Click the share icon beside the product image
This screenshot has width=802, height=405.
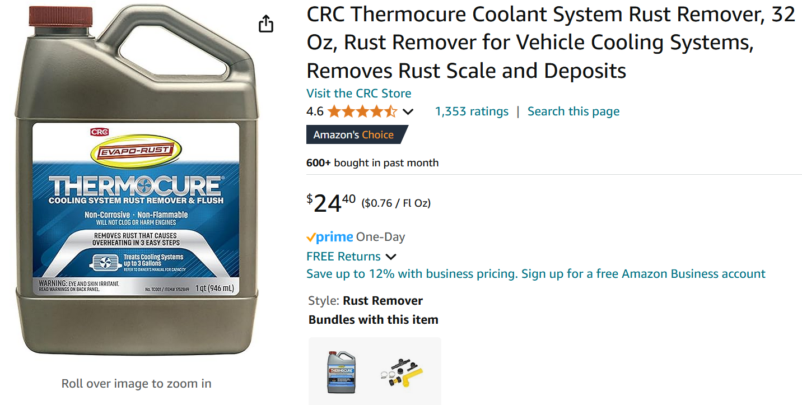pos(266,24)
